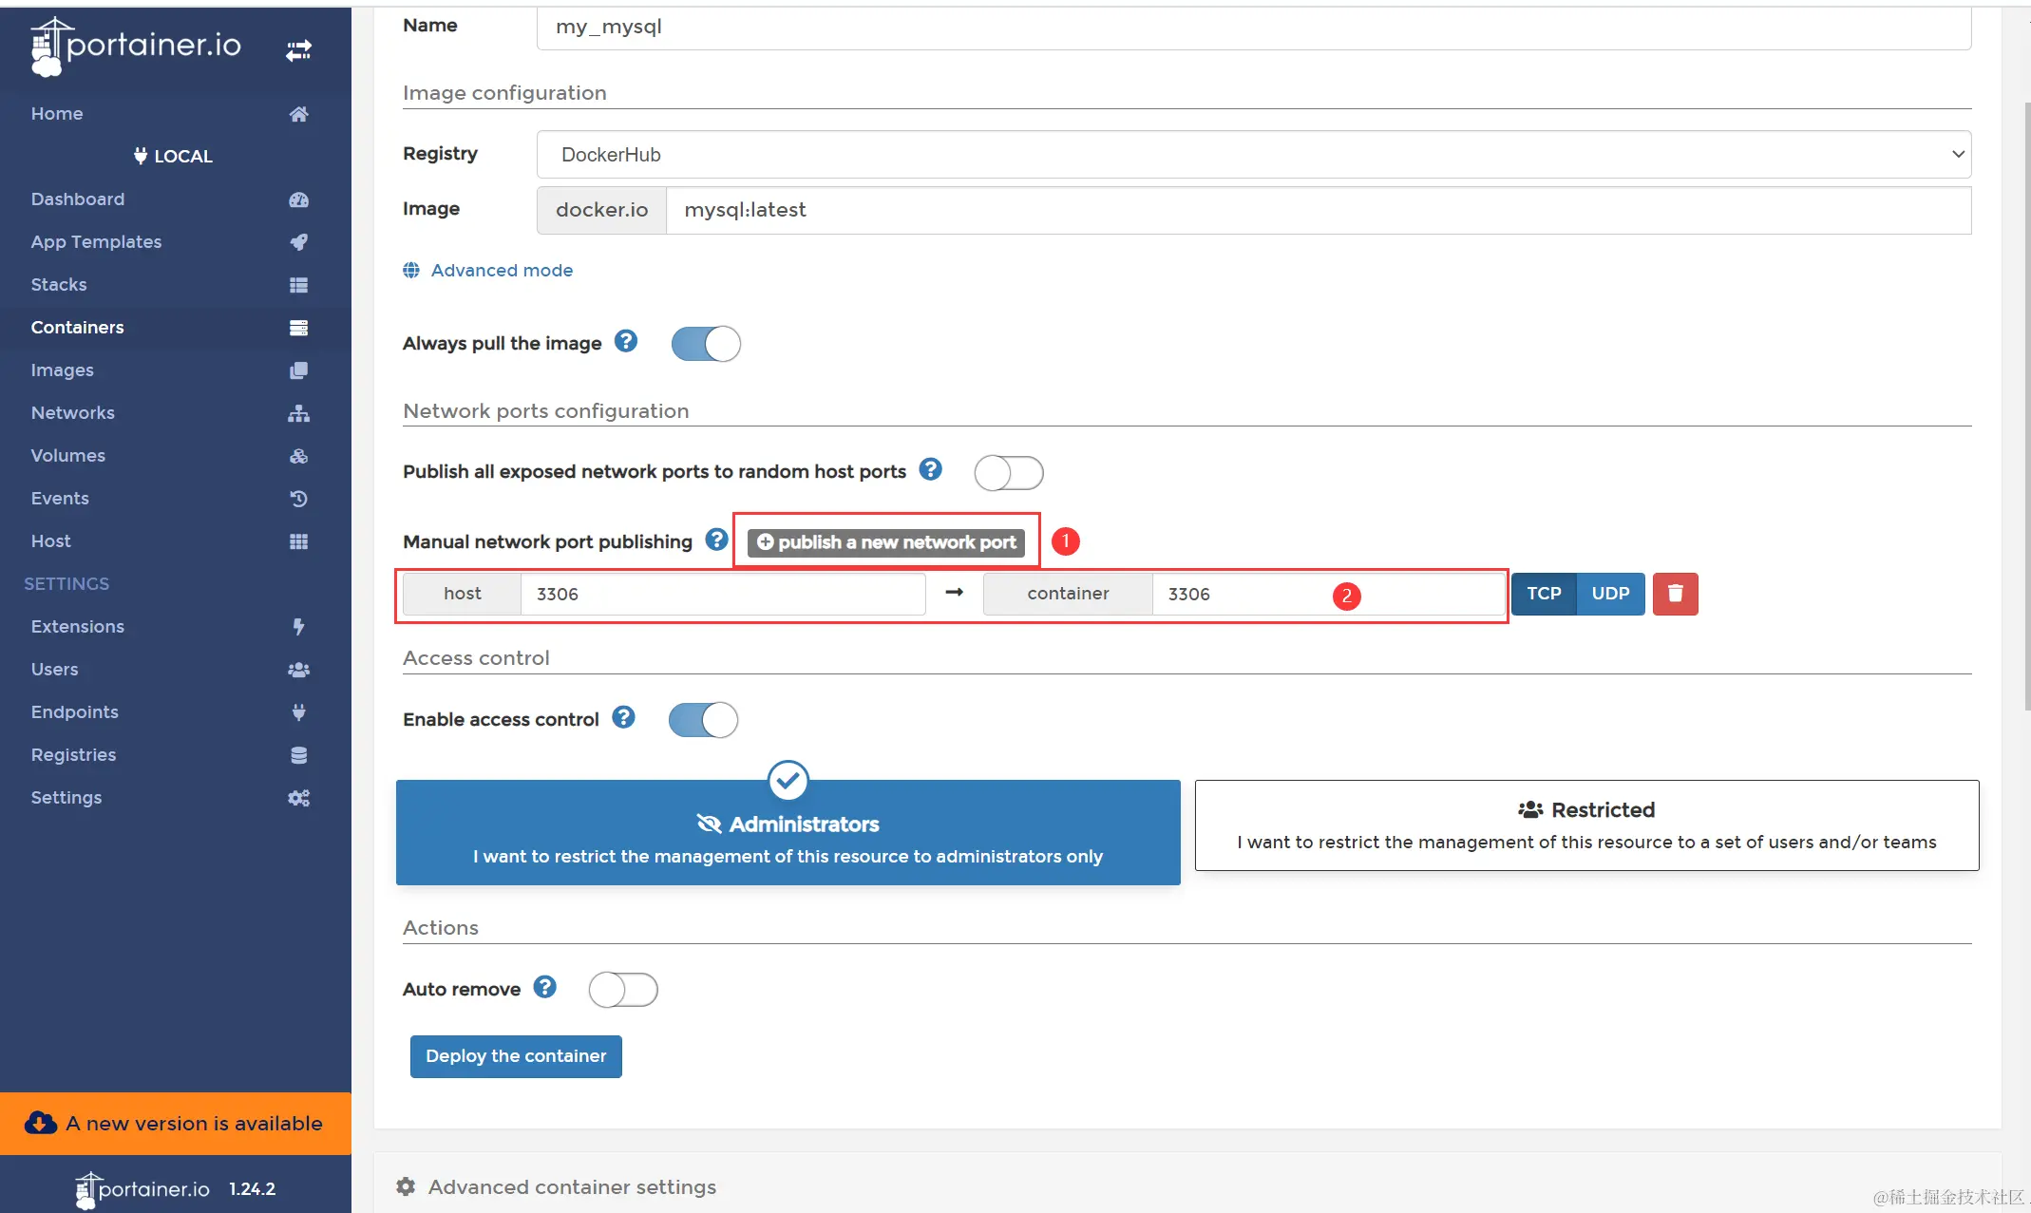Viewport: 2031px width, 1213px height.
Task: Open Images in the sidebar menu
Action: [x=62, y=370]
